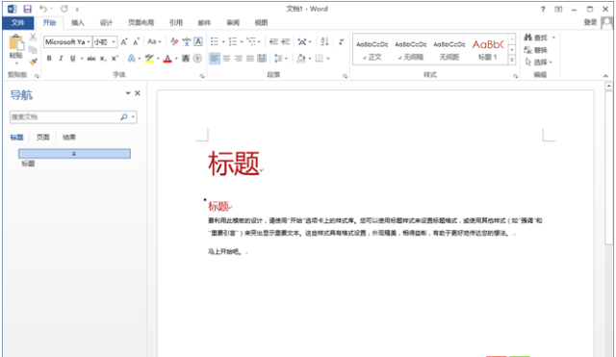The height and width of the screenshot is (357, 616).
Task: Click magnifier icon in navigation search box
Action: tap(124, 117)
